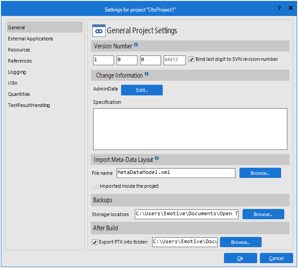Select the General settings category
The image size is (298, 268).
pyautogui.click(x=45, y=27)
